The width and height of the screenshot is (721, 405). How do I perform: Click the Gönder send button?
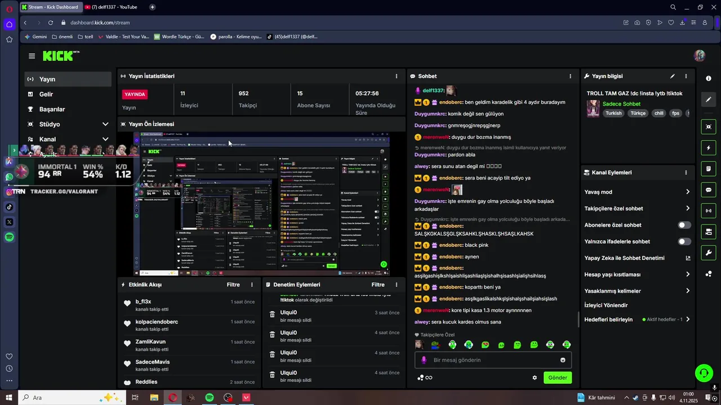point(558,377)
